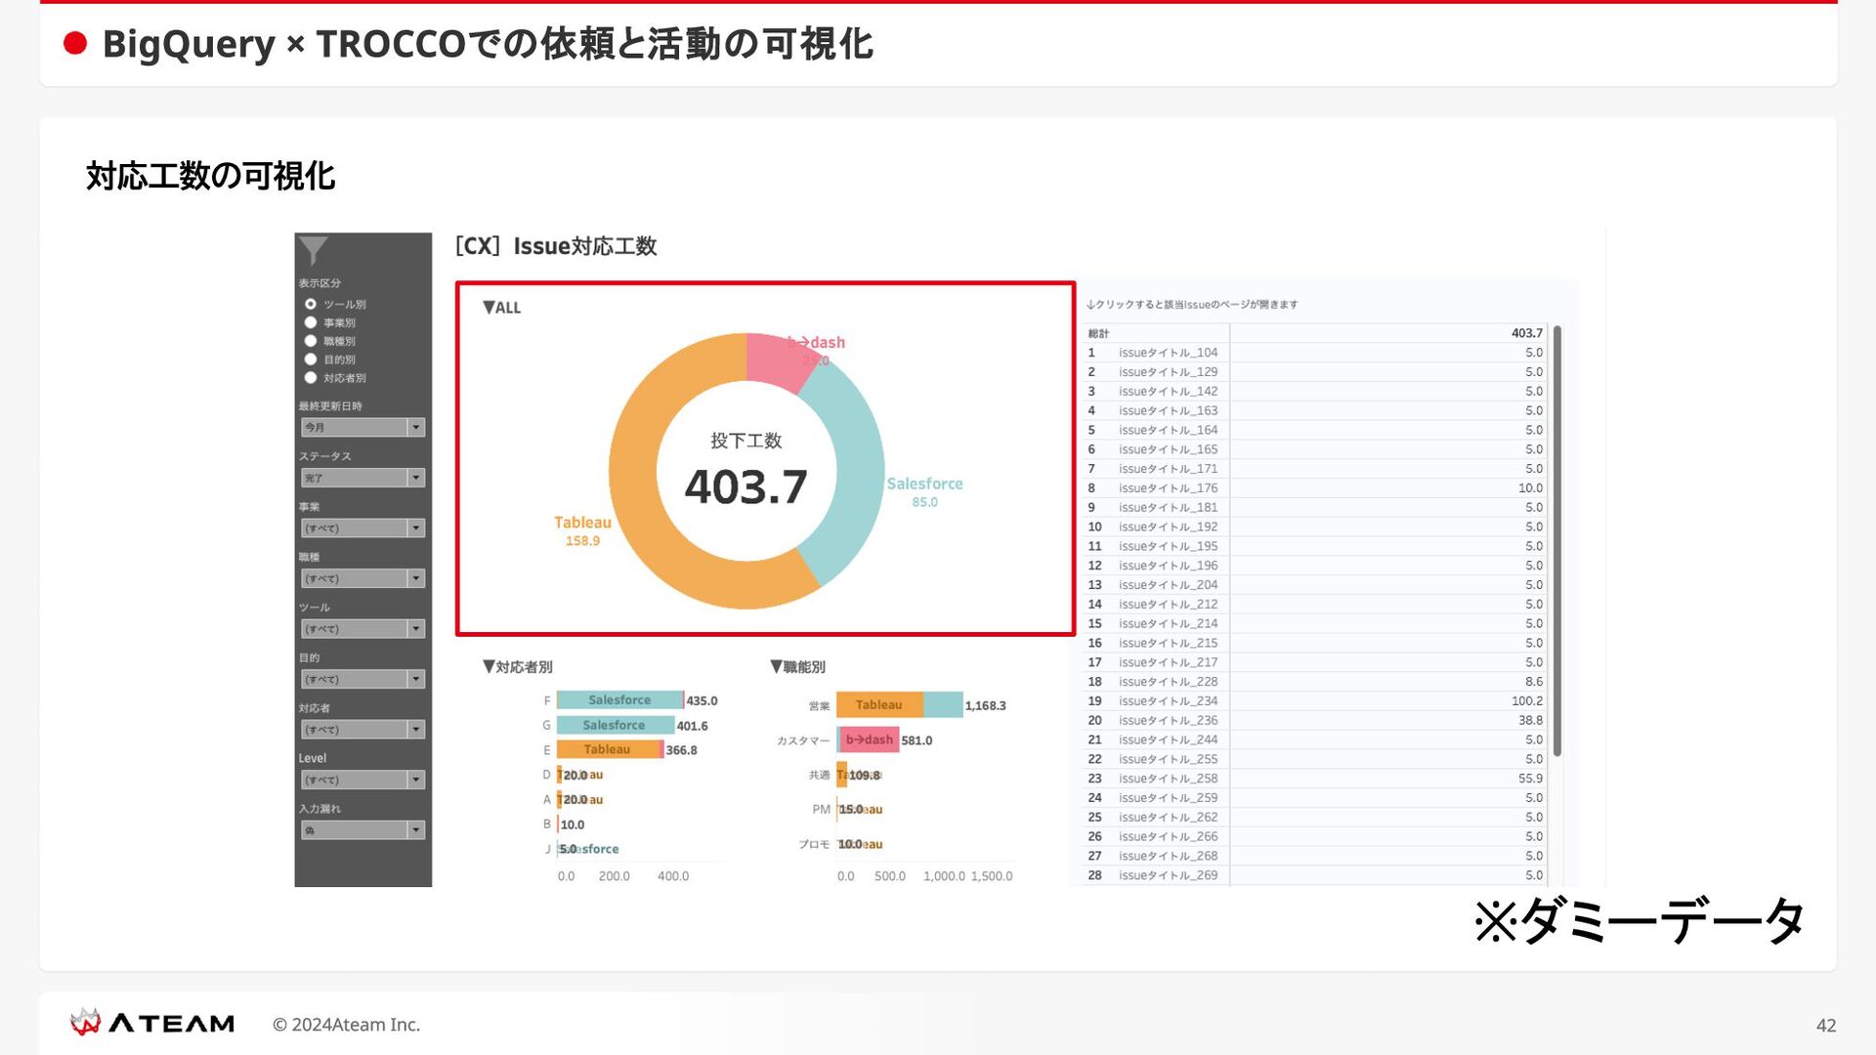Image resolution: width=1876 pixels, height=1055 pixels.
Task: Open issueタイトル_258 in the list
Action: tap(1169, 779)
